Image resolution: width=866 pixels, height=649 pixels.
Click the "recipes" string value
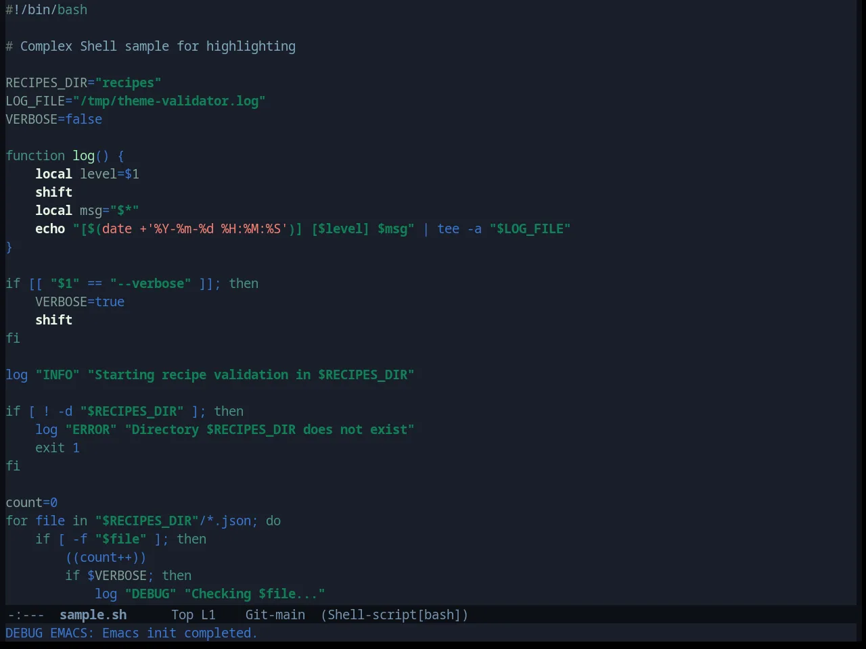129,82
